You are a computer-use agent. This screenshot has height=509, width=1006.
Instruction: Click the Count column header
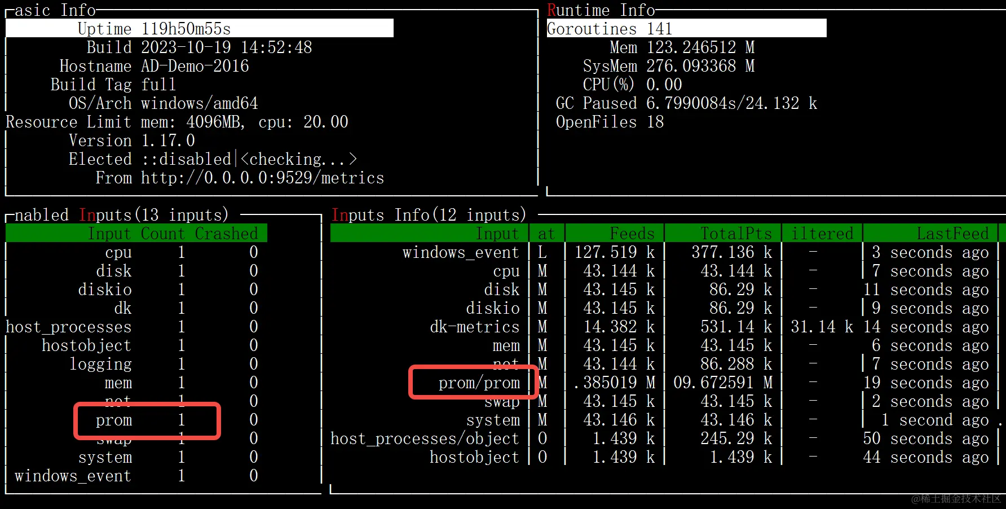pyautogui.click(x=163, y=233)
